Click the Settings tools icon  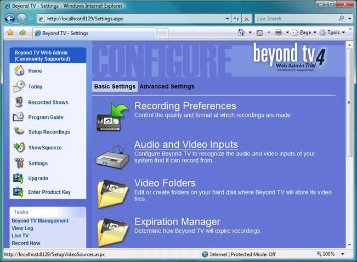click(x=19, y=163)
